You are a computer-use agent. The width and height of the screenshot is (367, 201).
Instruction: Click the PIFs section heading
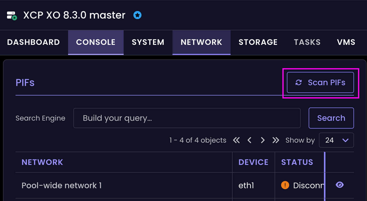pos(25,82)
